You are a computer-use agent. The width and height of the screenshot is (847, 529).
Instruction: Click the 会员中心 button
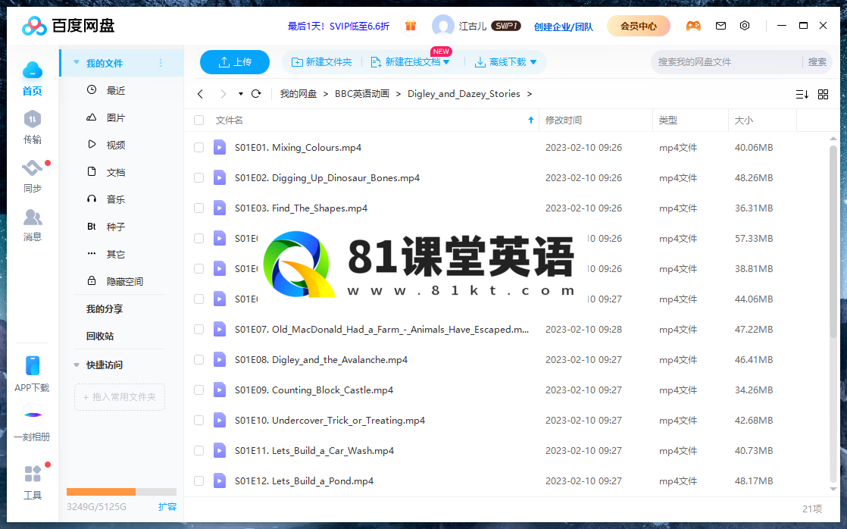click(x=639, y=26)
